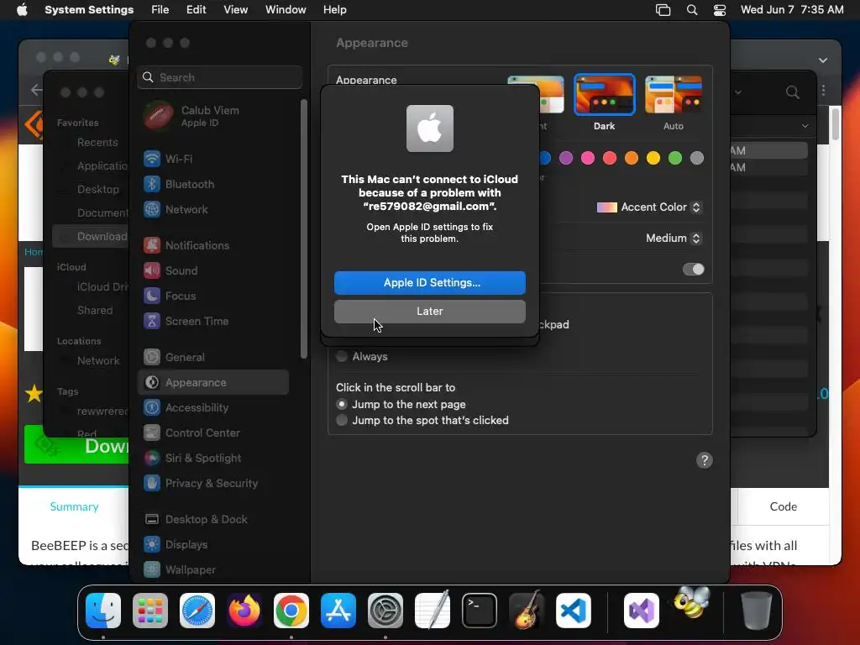This screenshot has width=860, height=645.
Task: Launch Safari from the Dock
Action: tap(197, 611)
